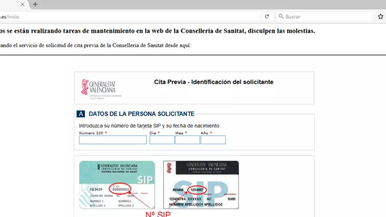Click the Generalitat Valenciana logo
Viewport: 386px width, 217px height.
[101, 88]
